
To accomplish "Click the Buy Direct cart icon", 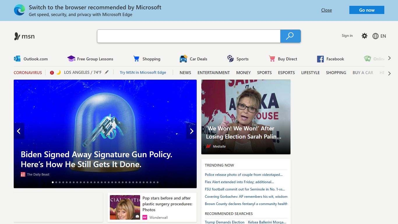I will tap(272, 59).
